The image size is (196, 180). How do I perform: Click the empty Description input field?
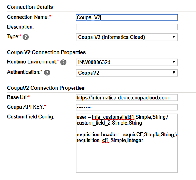[x=127, y=27]
